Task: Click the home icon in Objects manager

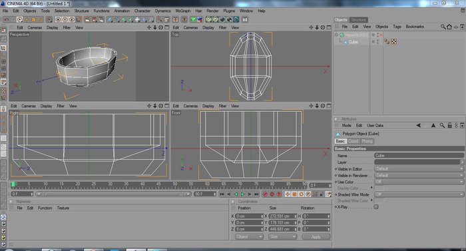Action: [x=449, y=27]
